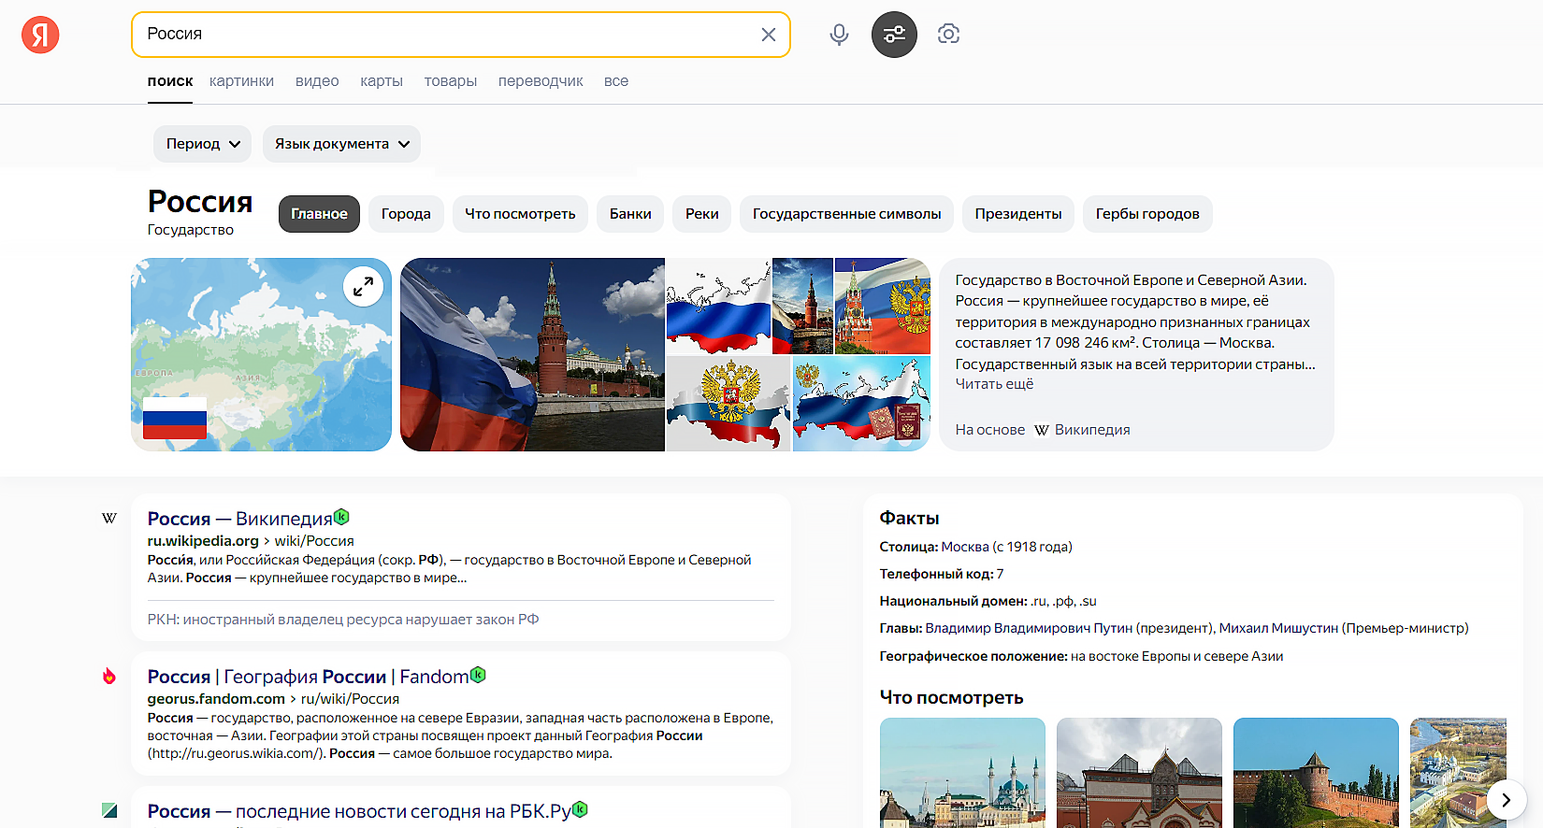
Task: Open the red fortress wall sight thumbnail
Action: pos(1316,773)
